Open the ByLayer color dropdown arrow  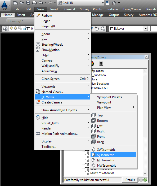click(146, 29)
